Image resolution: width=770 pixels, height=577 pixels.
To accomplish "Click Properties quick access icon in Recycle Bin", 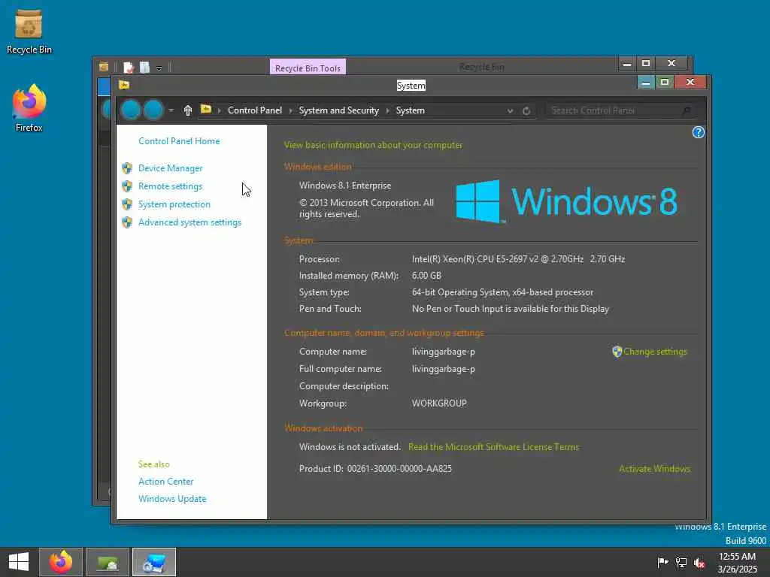I will click(128, 67).
